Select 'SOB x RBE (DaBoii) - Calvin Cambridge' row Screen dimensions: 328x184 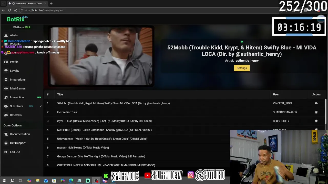(104, 130)
